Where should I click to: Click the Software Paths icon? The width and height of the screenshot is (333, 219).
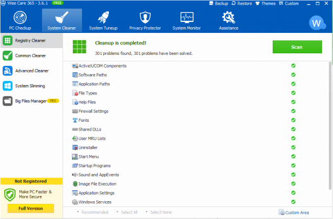point(75,75)
